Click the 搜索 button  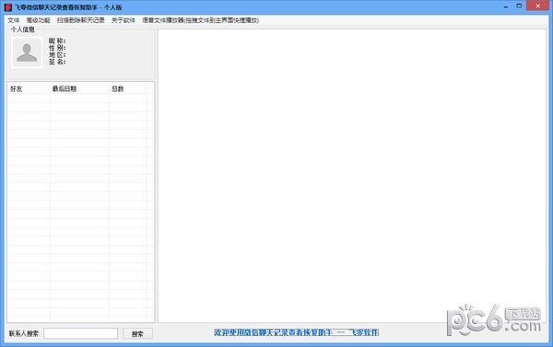point(137,333)
